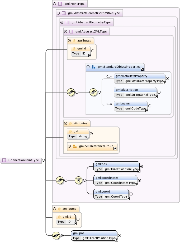Follow reference arrow on bottom gml:id attribute
The image size is (180, 242).
[x=75, y=224]
